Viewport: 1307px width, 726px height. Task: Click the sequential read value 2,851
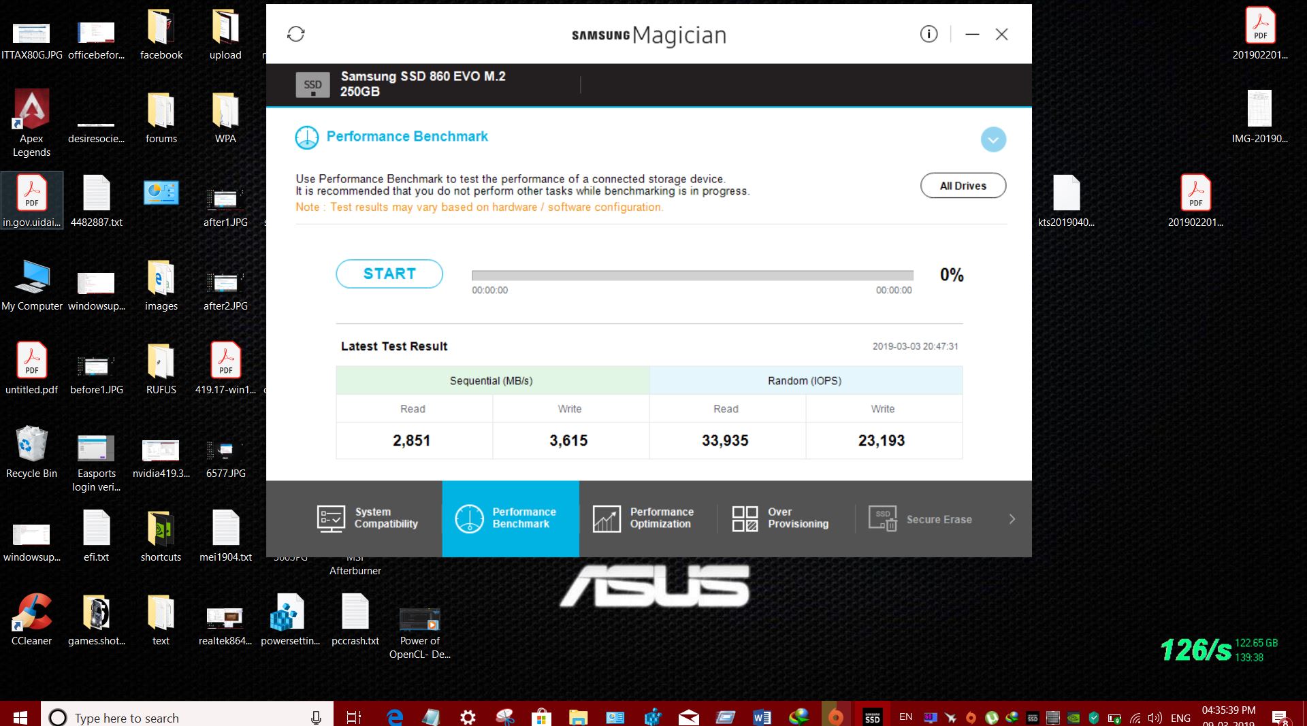412,441
